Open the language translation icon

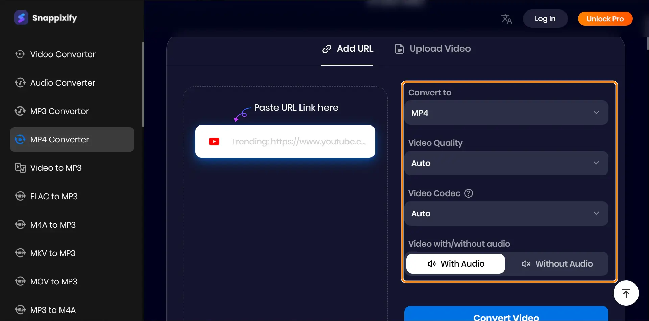pos(506,19)
